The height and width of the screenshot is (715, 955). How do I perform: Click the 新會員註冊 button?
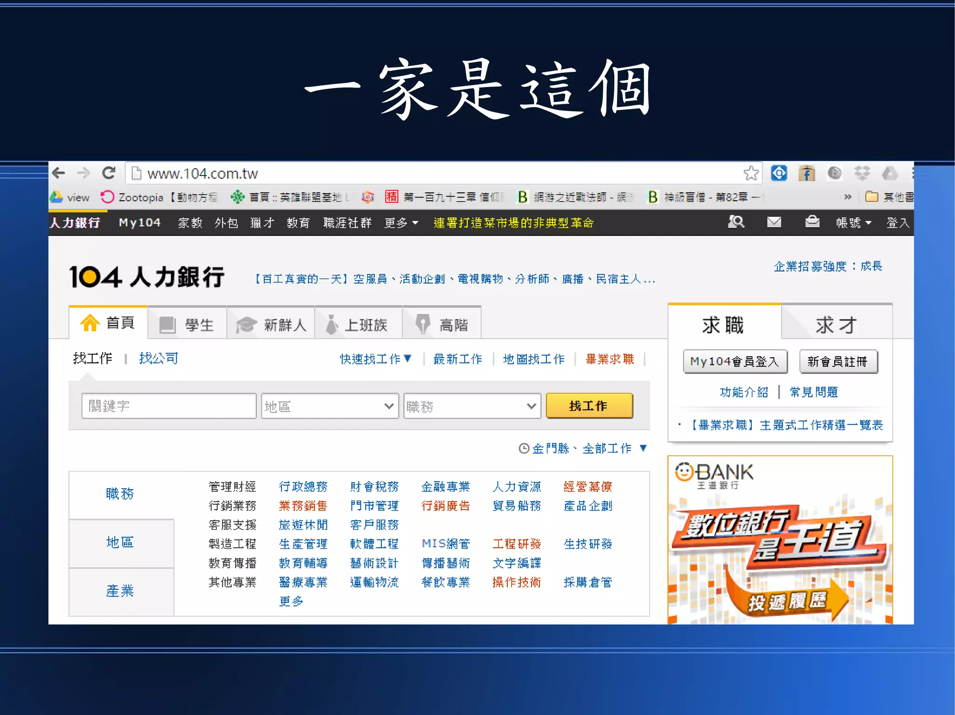pos(838,361)
